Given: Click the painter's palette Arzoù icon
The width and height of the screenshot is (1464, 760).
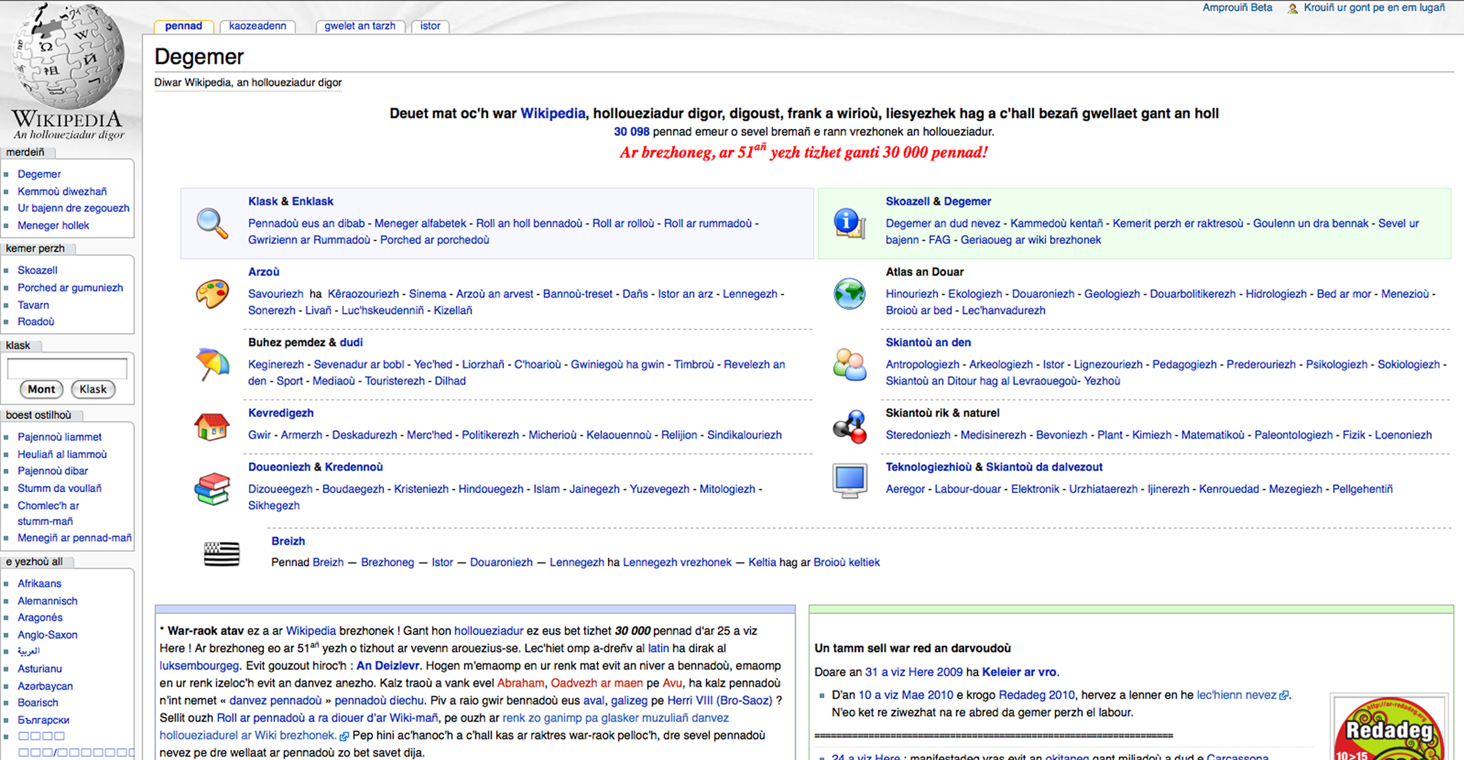Looking at the screenshot, I should coord(212,294).
